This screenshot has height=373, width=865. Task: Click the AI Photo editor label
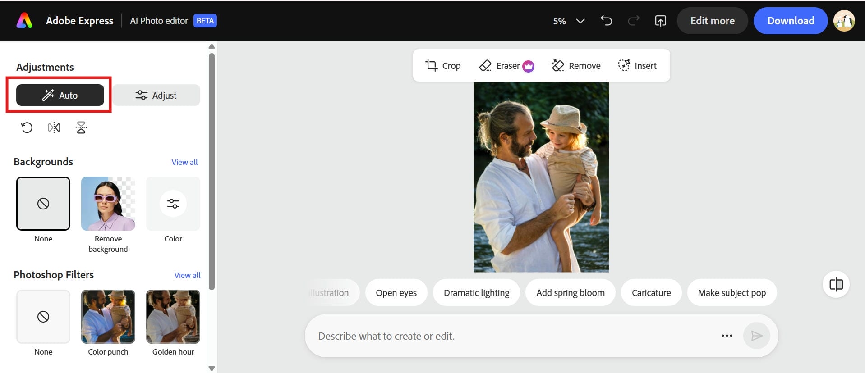tap(159, 21)
